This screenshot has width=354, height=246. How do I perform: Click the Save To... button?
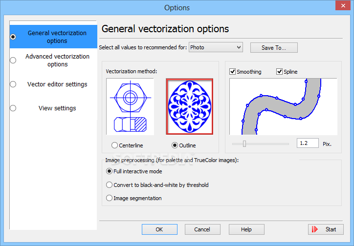274,47
